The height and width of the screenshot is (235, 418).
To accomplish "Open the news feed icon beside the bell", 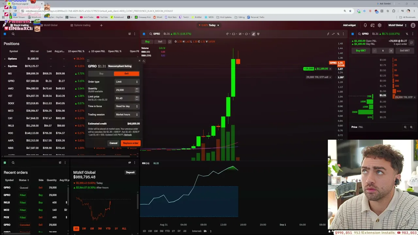I will [x=372, y=25].
